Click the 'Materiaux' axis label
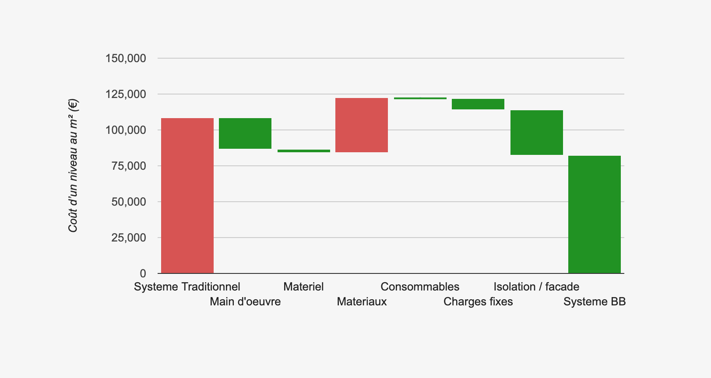Screen dimensions: 711x378 (x=362, y=302)
